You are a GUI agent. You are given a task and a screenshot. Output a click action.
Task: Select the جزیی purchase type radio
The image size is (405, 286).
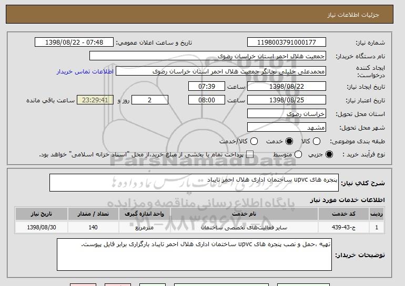tap(329, 155)
